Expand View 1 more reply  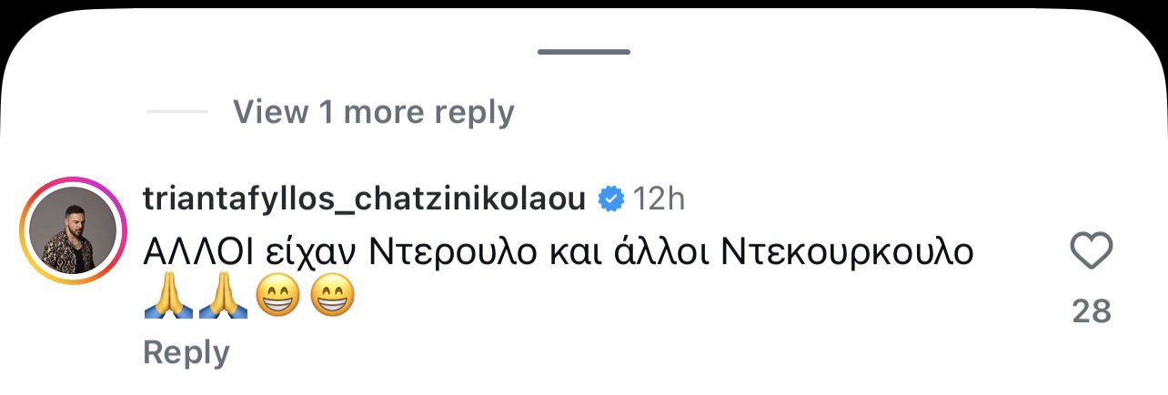(373, 112)
